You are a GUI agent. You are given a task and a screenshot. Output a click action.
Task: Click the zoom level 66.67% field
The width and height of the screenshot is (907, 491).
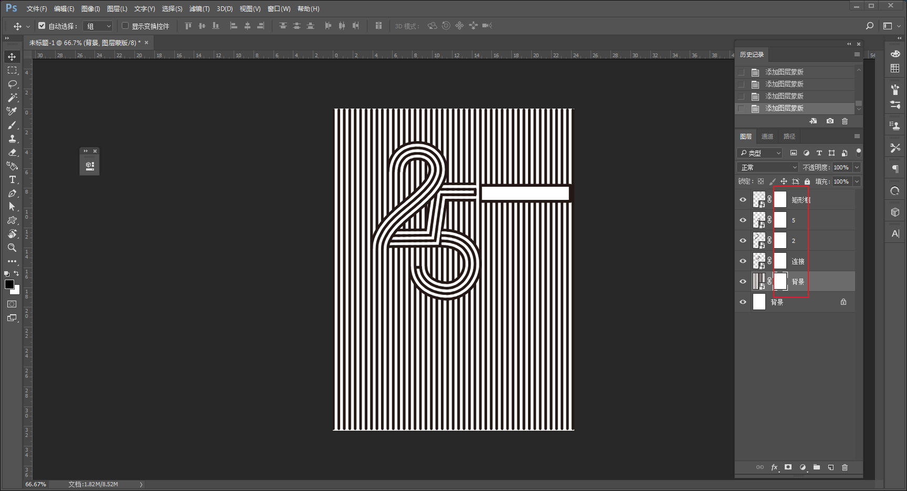36,484
